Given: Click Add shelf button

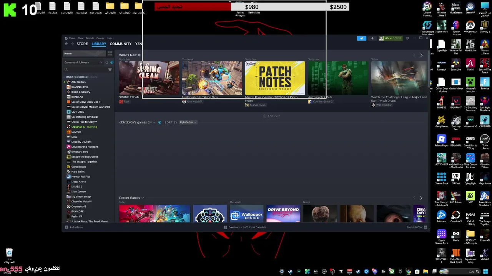Looking at the screenshot, I should 271,116.
